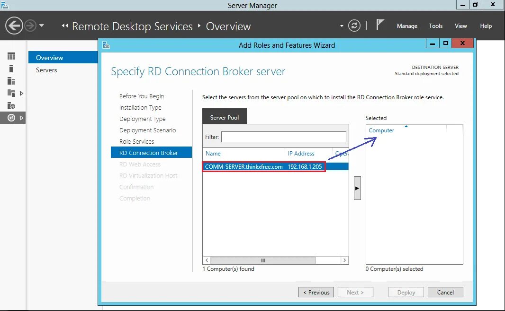Viewport: 505px width, 311px height.
Task: Cancel the Add Roles and Features Wizard
Action: pos(445,293)
